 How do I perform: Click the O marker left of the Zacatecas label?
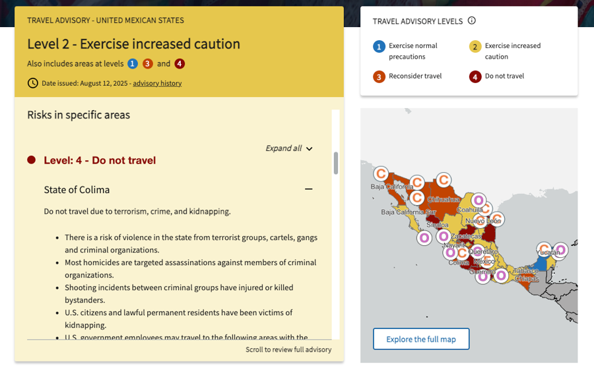click(444, 237)
